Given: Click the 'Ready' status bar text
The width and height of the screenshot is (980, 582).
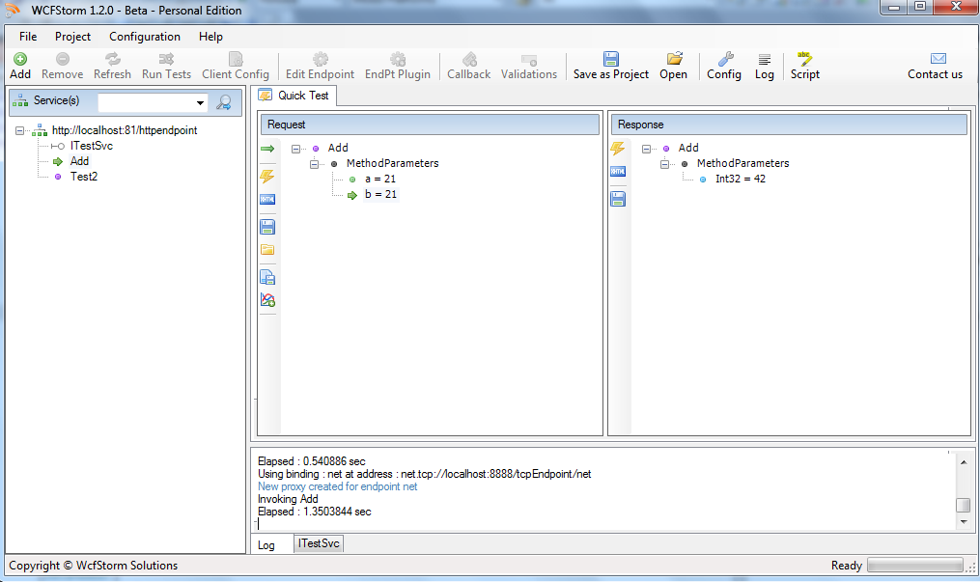Looking at the screenshot, I should tap(846, 566).
